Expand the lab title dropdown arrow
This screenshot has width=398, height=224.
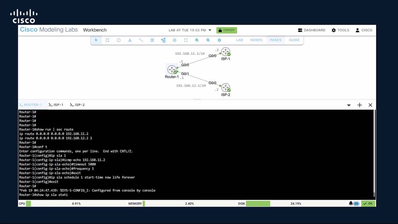point(210,30)
